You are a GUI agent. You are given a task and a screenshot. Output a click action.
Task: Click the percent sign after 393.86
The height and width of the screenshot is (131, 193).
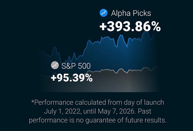pyautogui.click(x=156, y=27)
